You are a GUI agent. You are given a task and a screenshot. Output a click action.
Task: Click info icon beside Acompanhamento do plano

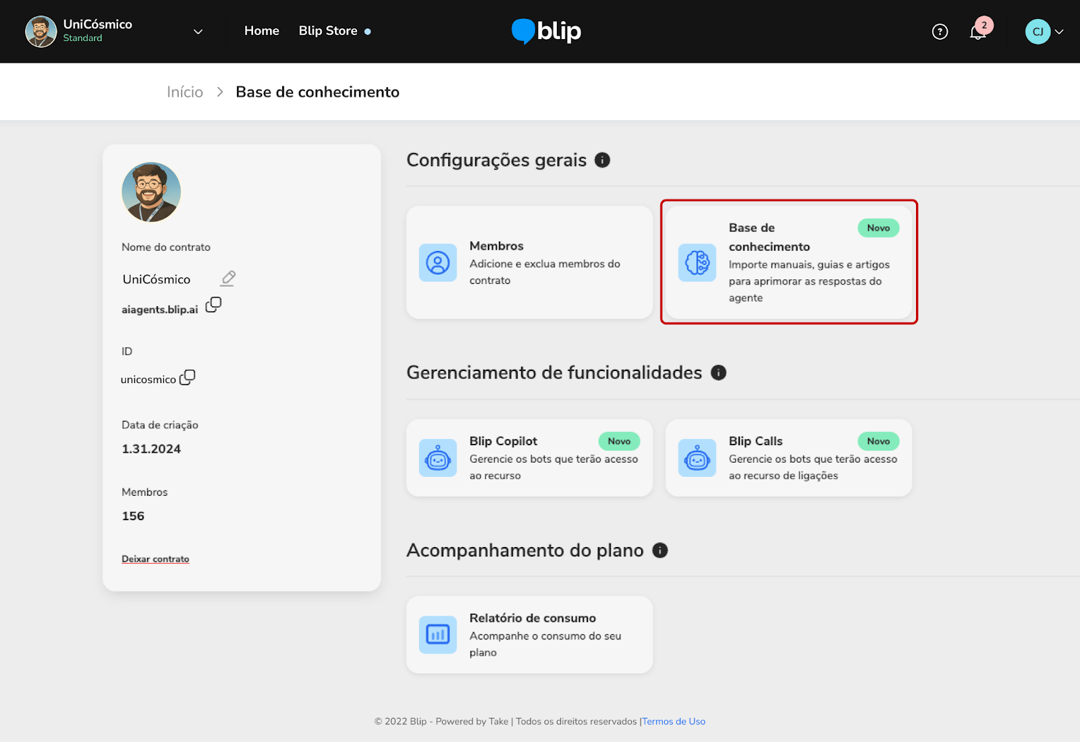click(x=659, y=550)
